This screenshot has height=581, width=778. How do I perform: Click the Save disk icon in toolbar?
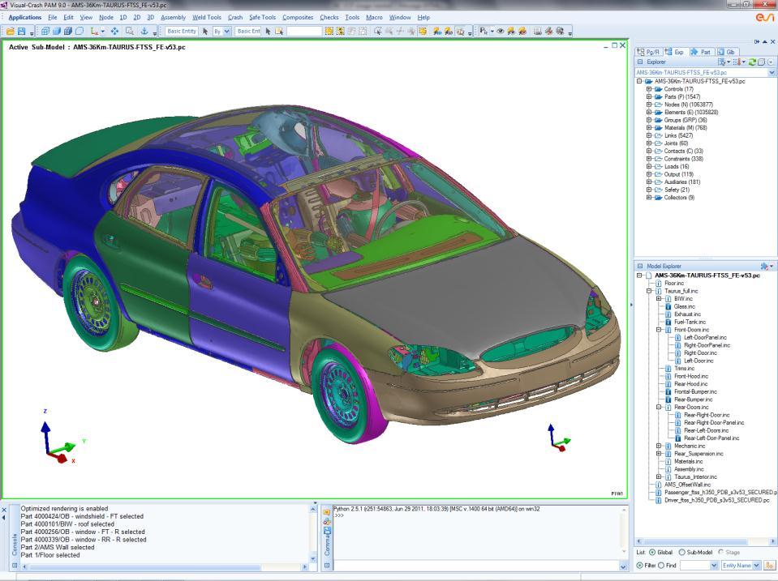point(22,32)
